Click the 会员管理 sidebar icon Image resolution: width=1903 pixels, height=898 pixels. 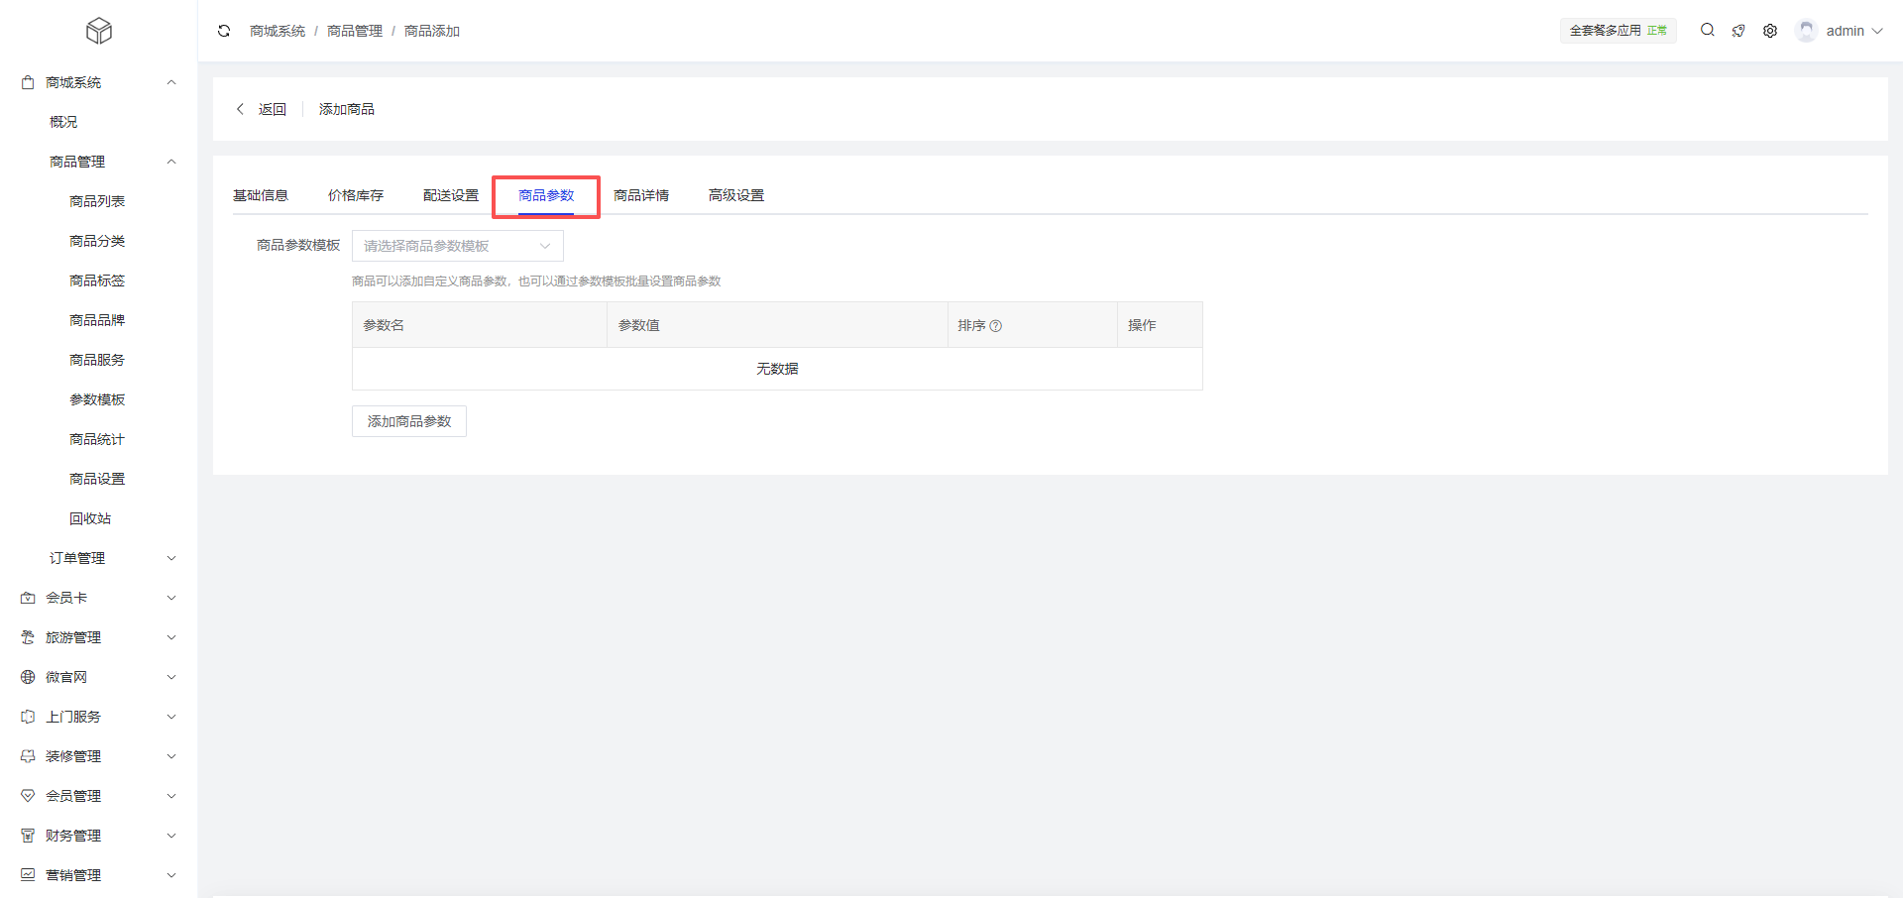[x=28, y=796]
